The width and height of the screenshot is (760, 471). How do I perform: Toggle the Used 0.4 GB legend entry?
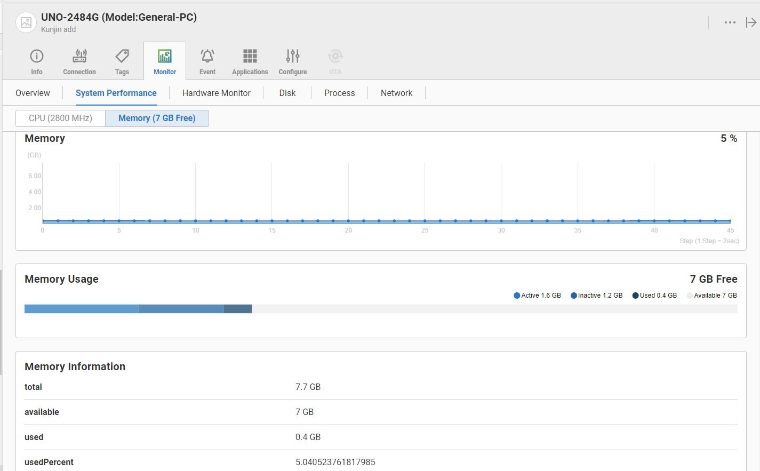654,295
